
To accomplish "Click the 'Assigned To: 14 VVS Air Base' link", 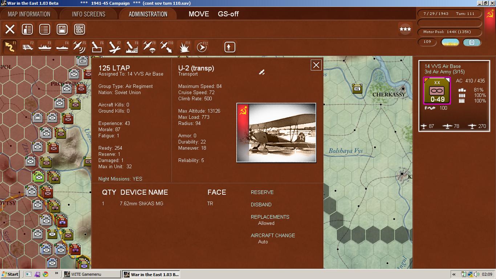I will tap(131, 74).
